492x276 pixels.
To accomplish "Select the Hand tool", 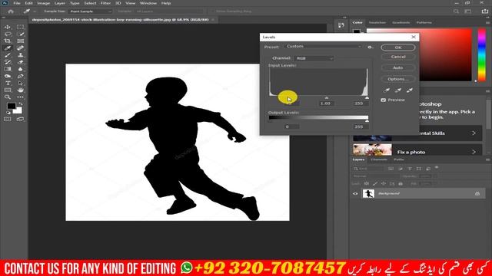I will coord(21,90).
